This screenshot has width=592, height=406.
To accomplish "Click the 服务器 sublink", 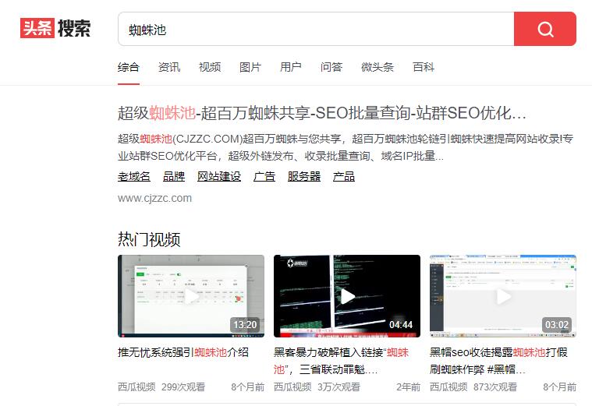I will tap(304, 176).
